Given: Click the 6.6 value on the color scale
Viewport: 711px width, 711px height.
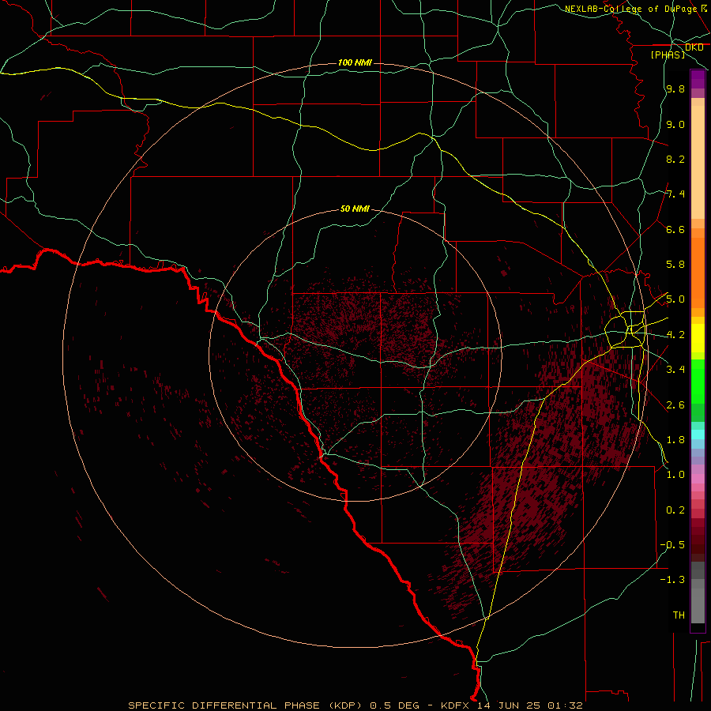Looking at the screenshot, I should point(675,229).
